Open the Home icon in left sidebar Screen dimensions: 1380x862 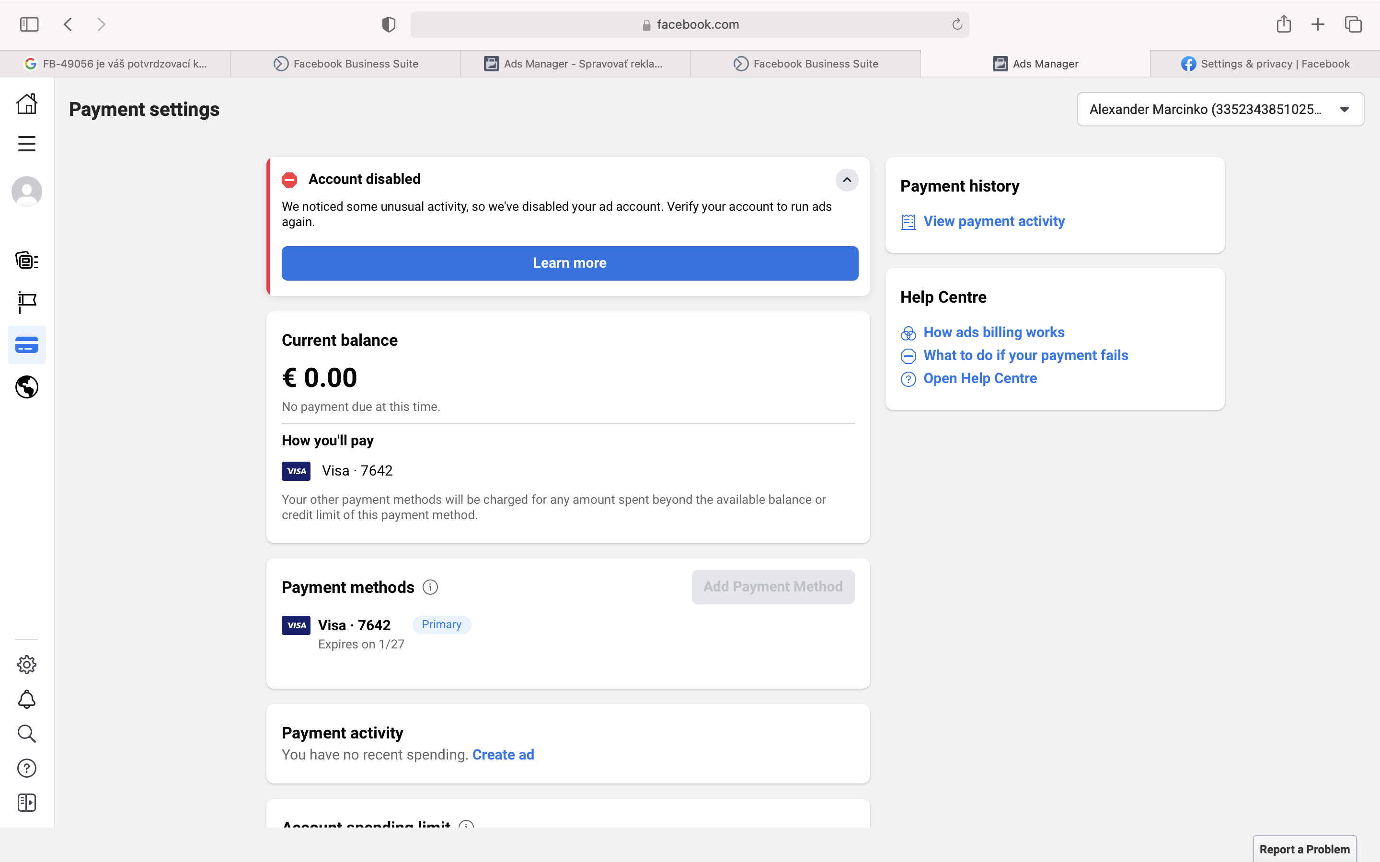click(27, 104)
